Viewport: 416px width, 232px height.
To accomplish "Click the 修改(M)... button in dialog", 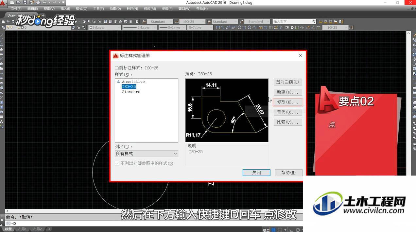I will 287,102.
